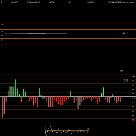136x136 pixels.
Task: Click the 'SI MunafaSutraR' header text
Action: click(x=33, y=2)
